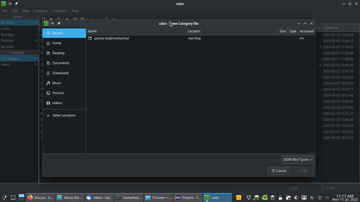The image size is (360, 202).
Task: Open the notifications bell tray icon
Action: (x=249, y=198)
